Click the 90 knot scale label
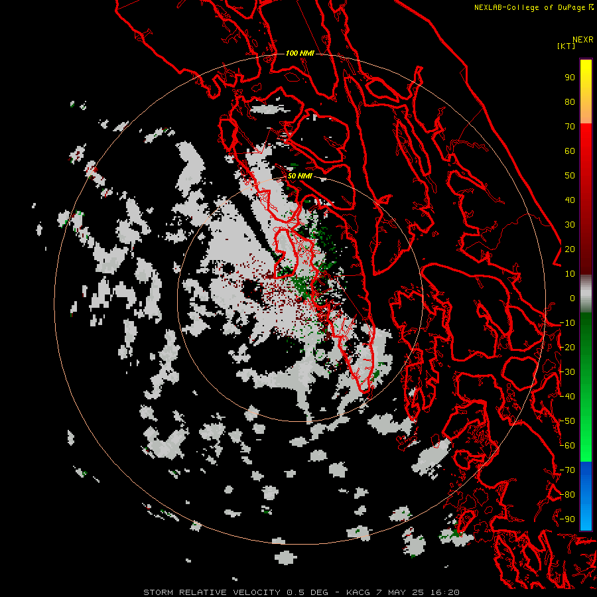 pyautogui.click(x=570, y=78)
